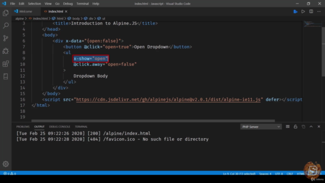Open the editor More Actions menu
This screenshot has height=183, width=325.
click(x=319, y=11)
